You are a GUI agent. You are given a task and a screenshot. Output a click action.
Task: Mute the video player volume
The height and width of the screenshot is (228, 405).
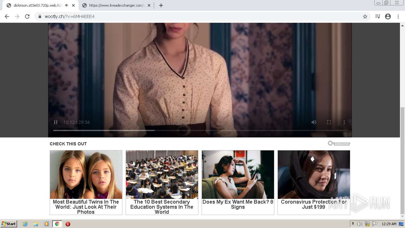point(314,122)
